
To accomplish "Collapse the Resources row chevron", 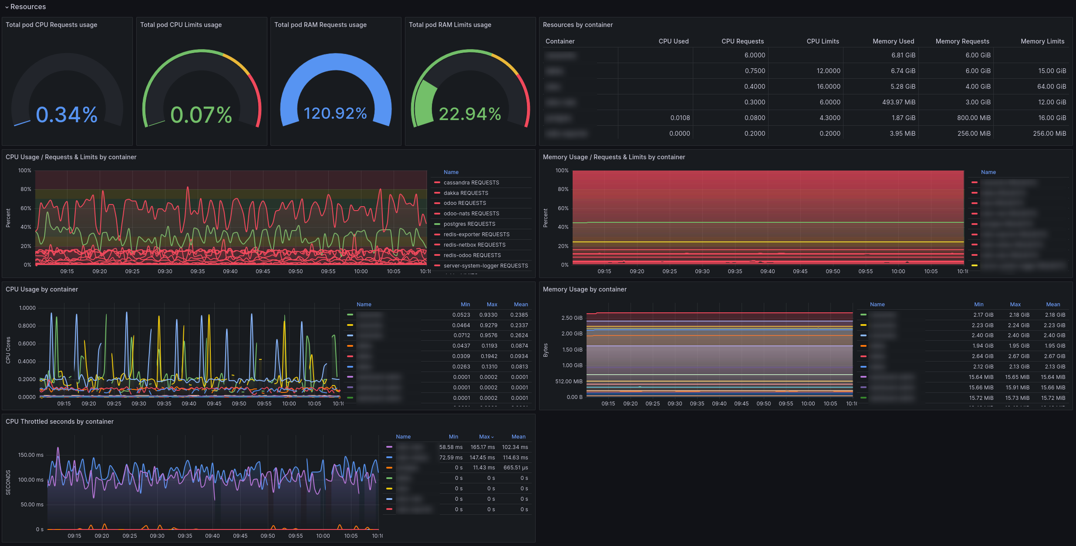I will pyautogui.click(x=7, y=7).
